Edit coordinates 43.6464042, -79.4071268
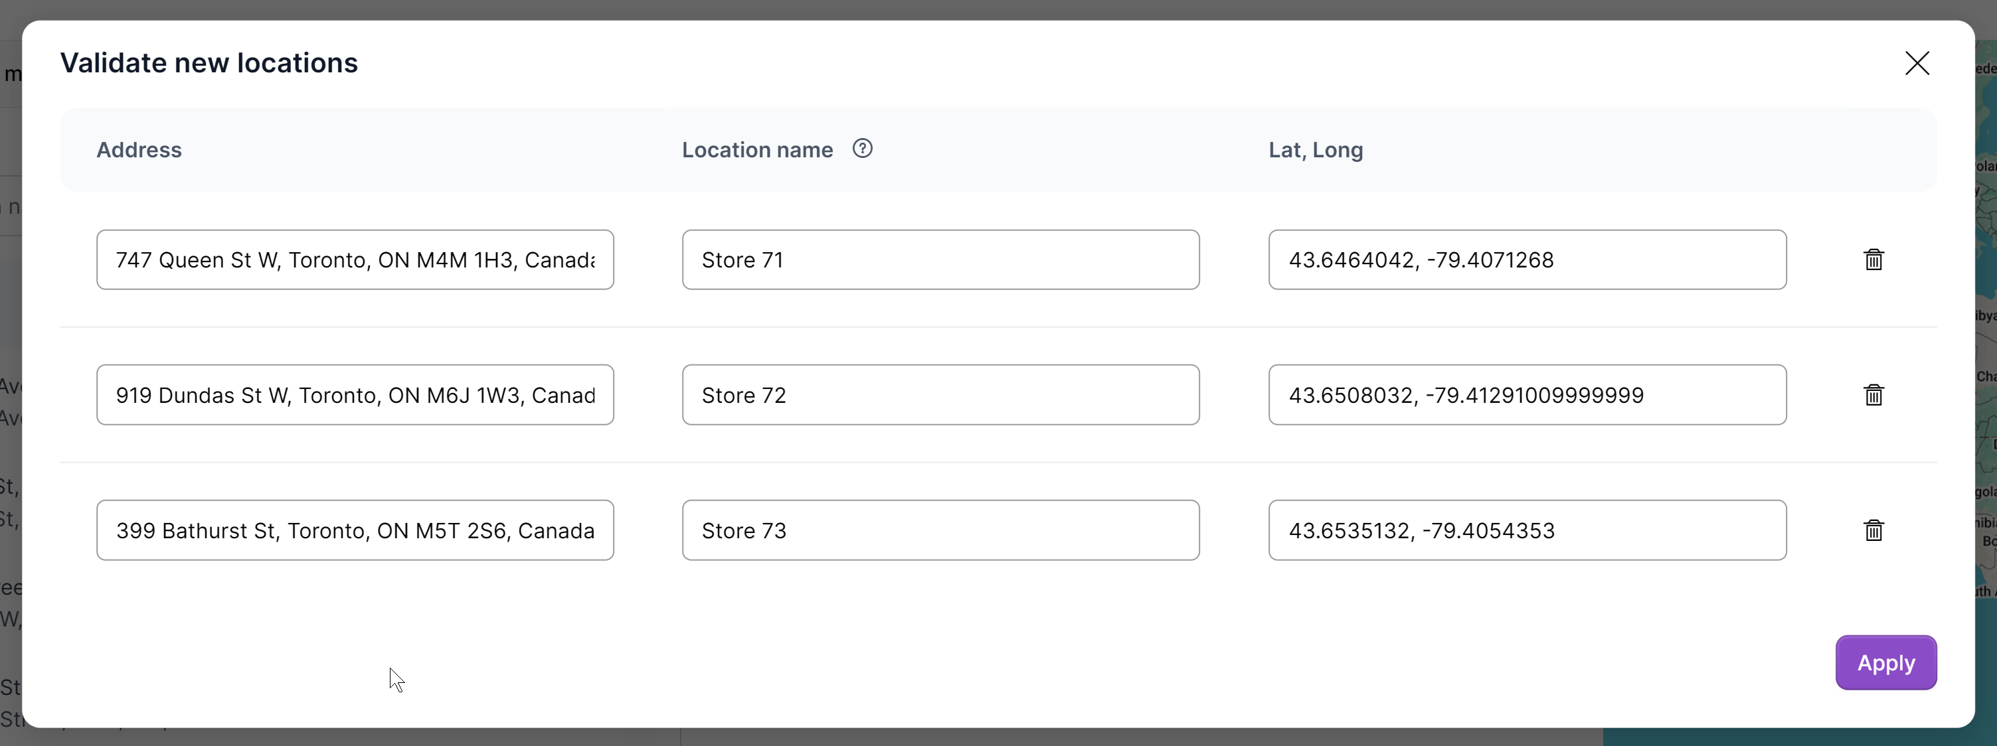The height and width of the screenshot is (746, 1997). coord(1526,260)
